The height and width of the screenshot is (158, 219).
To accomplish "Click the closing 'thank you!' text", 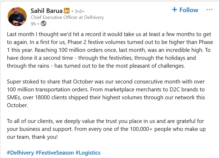I will pyautogui.click(x=45, y=137).
